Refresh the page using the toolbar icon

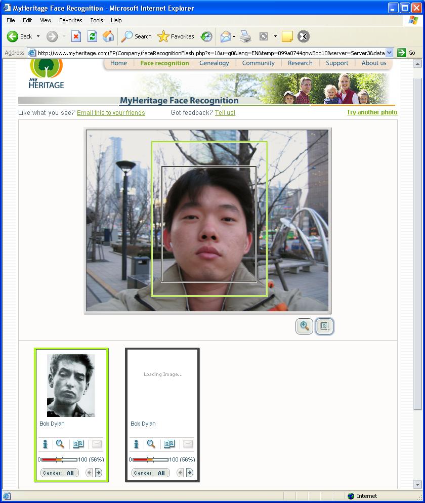[92, 36]
